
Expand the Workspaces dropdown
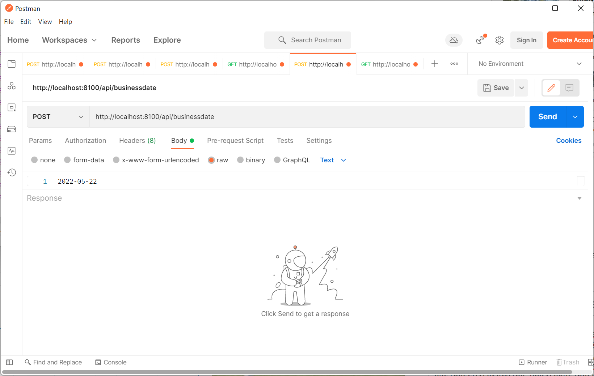pyautogui.click(x=69, y=40)
